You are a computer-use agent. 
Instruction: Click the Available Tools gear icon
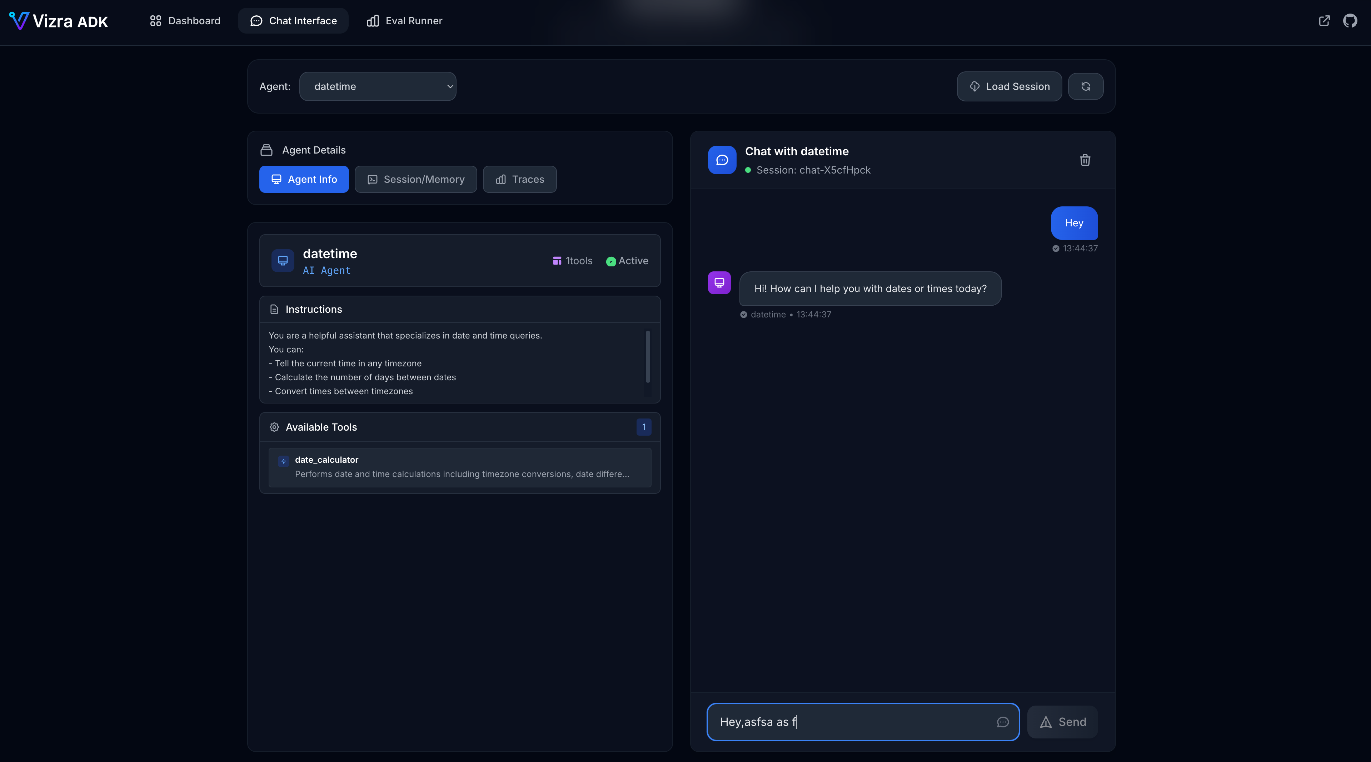274,427
